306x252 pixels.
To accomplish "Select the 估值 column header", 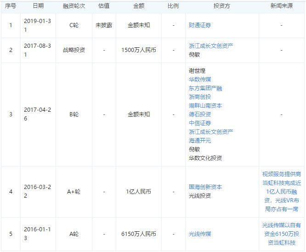I will tap(104, 6).
